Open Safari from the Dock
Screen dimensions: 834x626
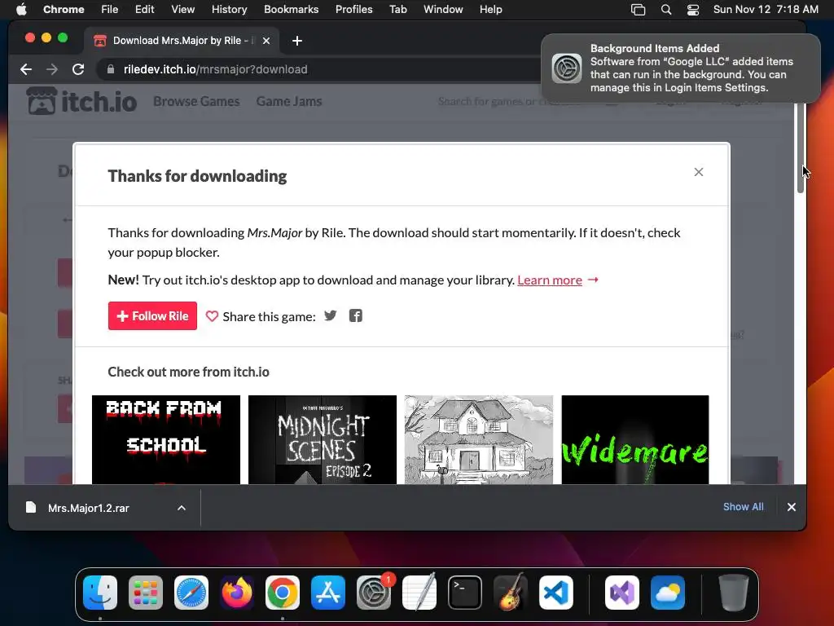click(191, 593)
